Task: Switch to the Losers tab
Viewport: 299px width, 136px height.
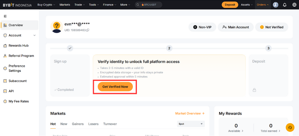Action: [94, 124]
